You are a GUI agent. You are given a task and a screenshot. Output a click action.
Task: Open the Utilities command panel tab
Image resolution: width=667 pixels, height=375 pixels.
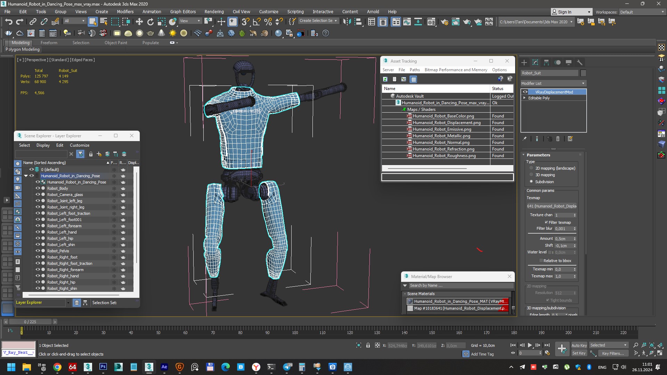coord(580,63)
